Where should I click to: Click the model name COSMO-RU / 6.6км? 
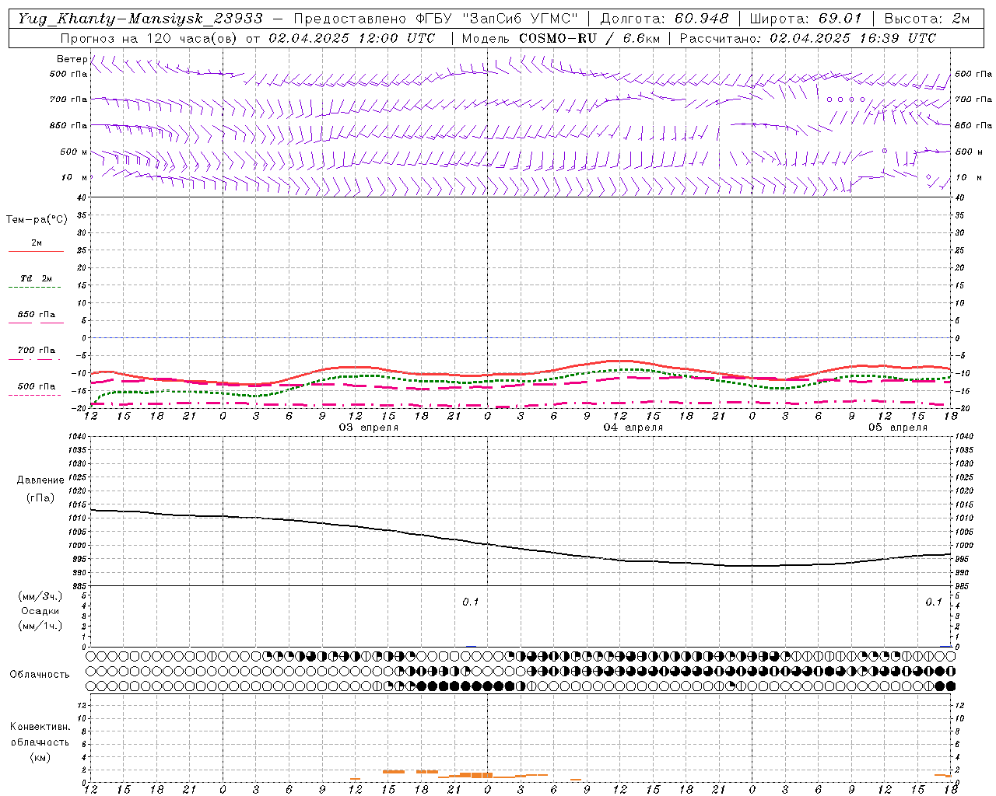click(589, 38)
